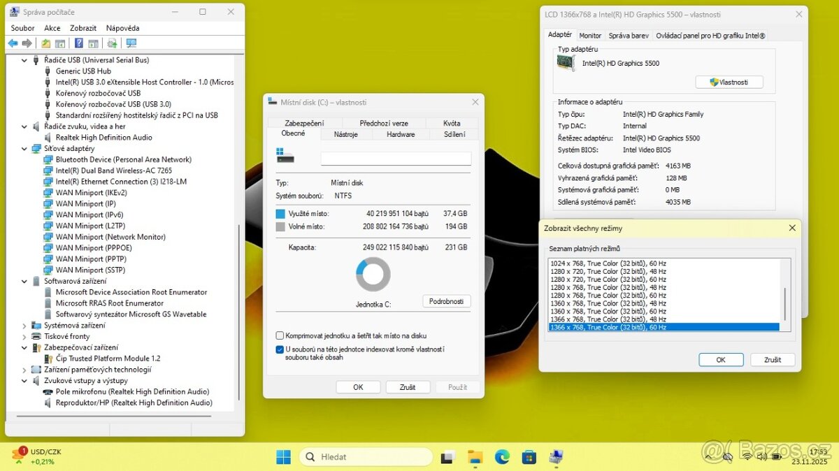
Task: Click the Properties icon in the toolbar
Action: [x=94, y=43]
